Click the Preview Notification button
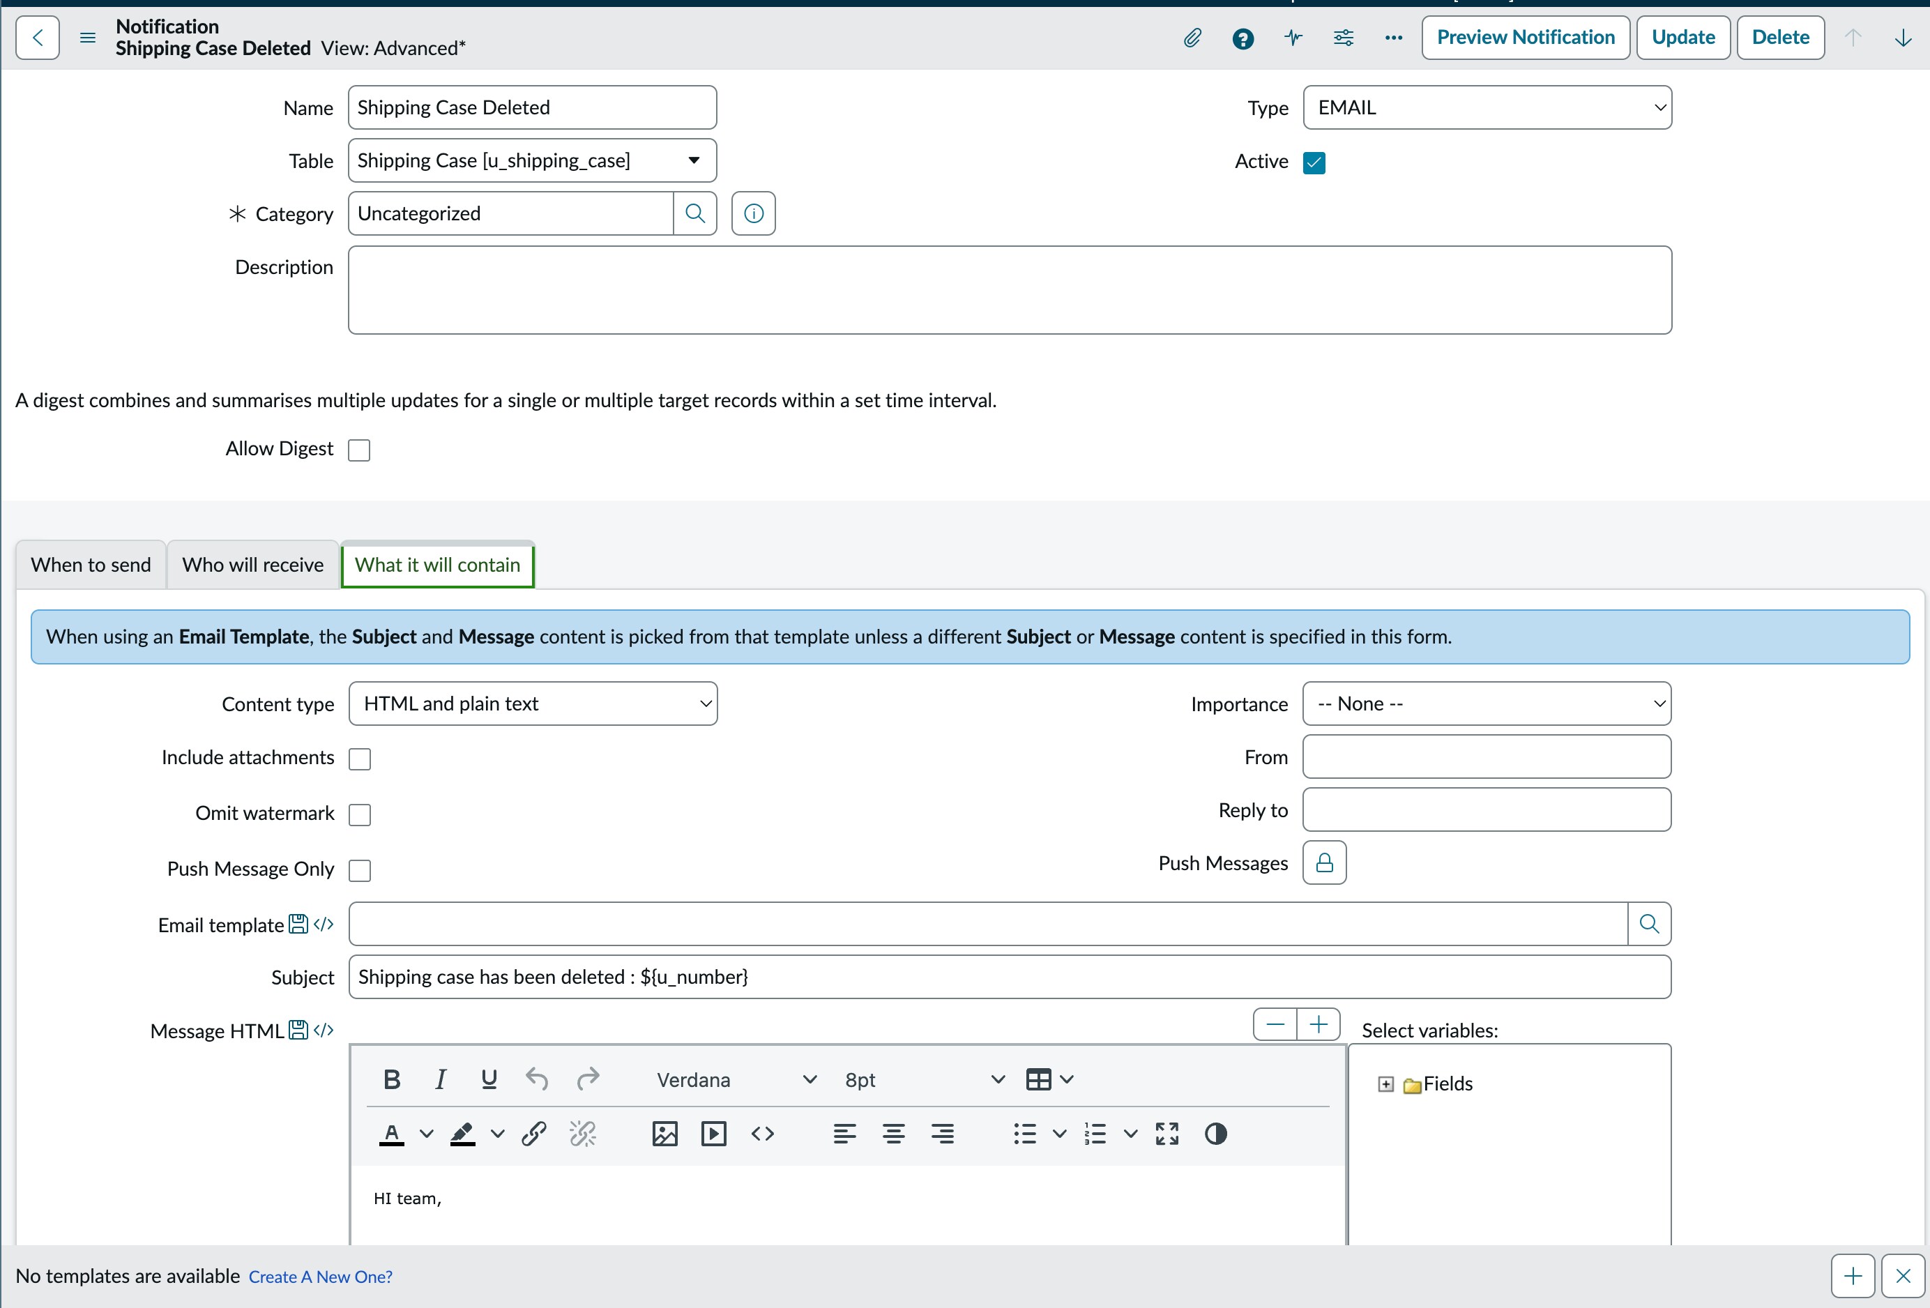1930x1308 pixels. tap(1525, 38)
